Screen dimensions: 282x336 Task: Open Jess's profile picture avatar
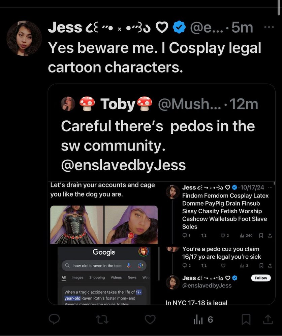tap(24, 38)
